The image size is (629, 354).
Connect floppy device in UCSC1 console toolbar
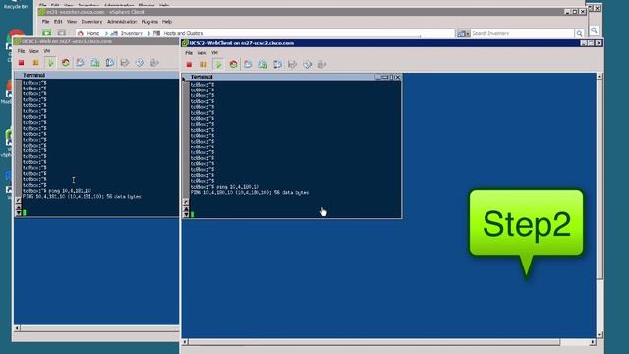(125, 63)
